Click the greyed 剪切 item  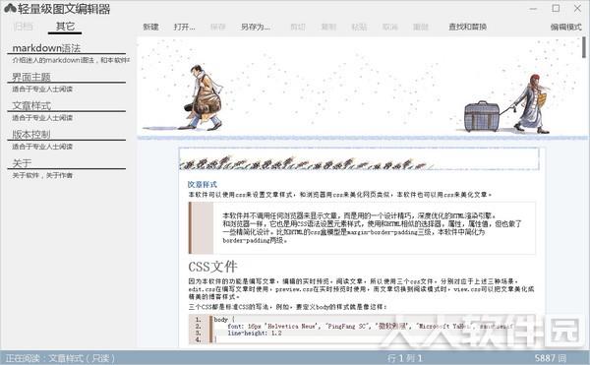[298, 27]
